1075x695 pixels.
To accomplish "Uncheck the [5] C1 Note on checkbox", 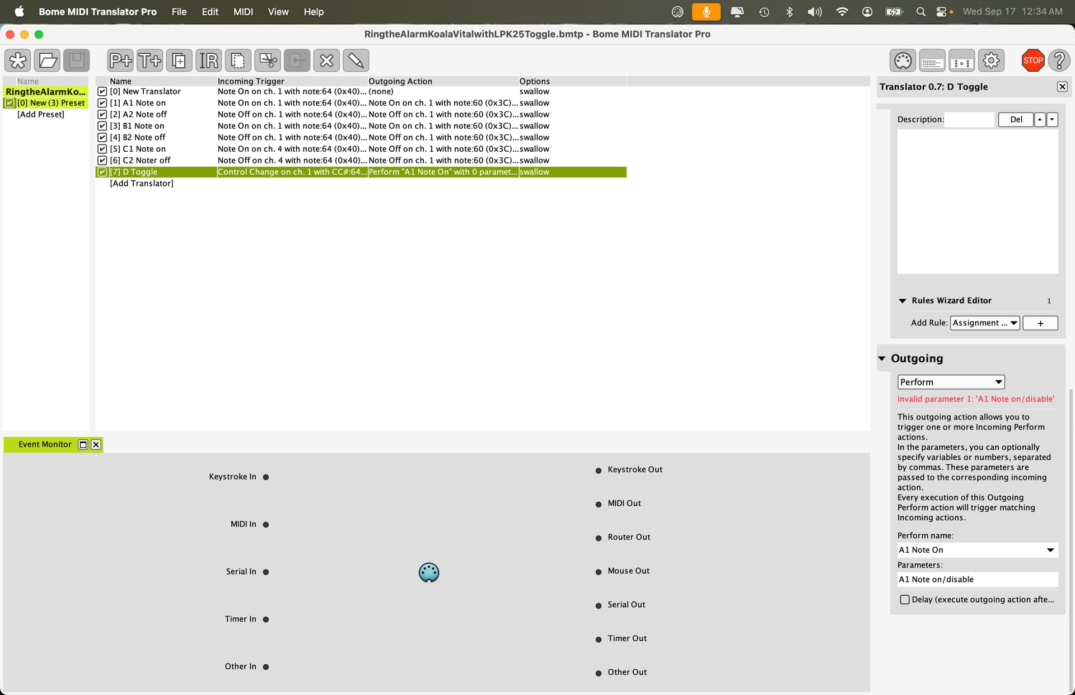I will (x=102, y=149).
